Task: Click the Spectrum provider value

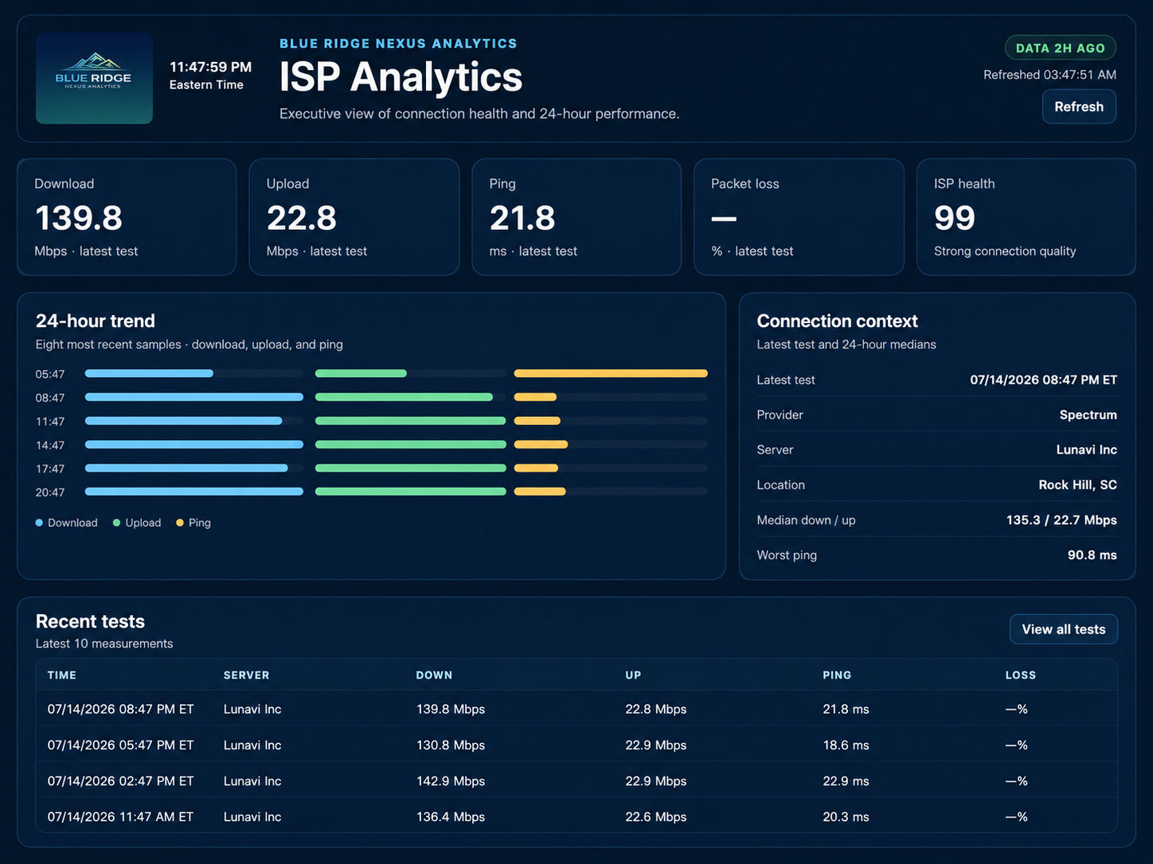Action: [1089, 415]
